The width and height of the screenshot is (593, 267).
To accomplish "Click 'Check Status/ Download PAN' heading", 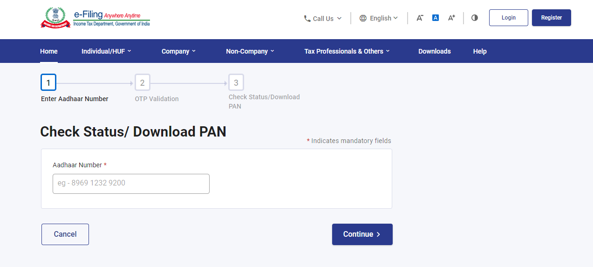I will click(133, 132).
